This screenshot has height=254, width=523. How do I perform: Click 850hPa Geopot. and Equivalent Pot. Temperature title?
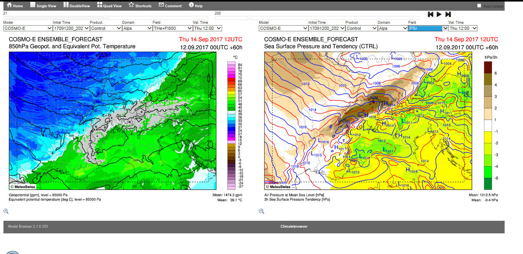click(x=72, y=47)
